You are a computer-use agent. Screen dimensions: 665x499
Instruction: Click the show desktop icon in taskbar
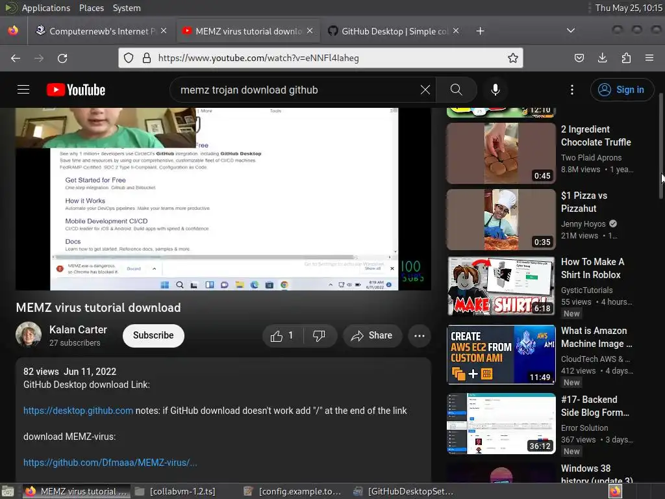[x=8, y=491]
